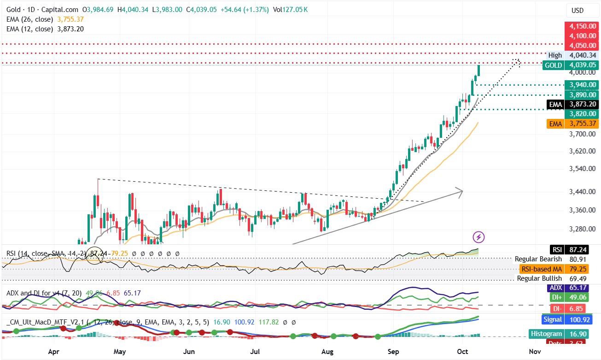This screenshot has height=360, width=601.
Task: Click the blue Signal 100.92 label
Action: pyautogui.click(x=566, y=319)
